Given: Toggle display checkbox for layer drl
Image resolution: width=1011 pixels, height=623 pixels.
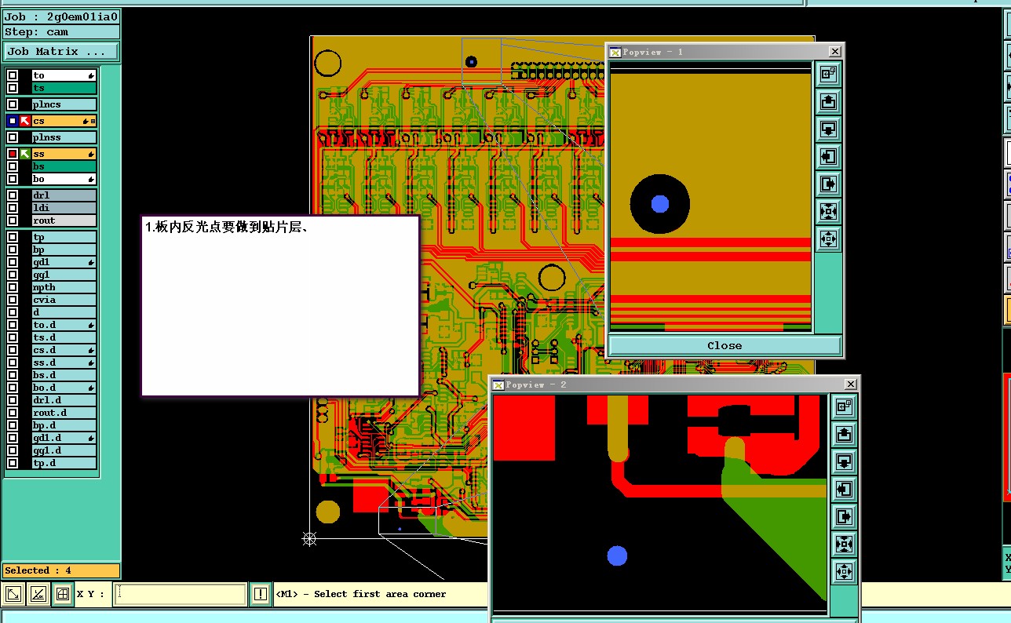Looking at the screenshot, I should 13,195.
